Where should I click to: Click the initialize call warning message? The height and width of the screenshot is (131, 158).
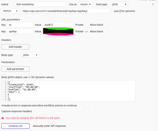click(x=33, y=118)
